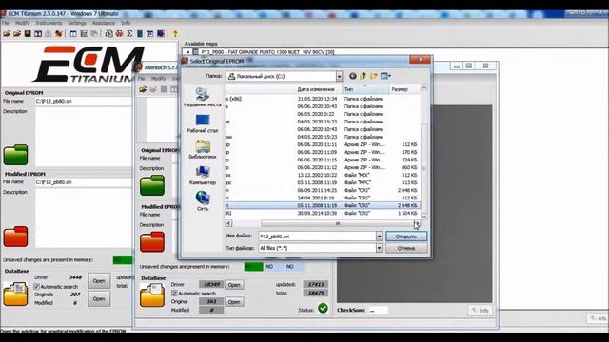Image resolution: width=609 pixels, height=342 pixels.
Task: Click the Открыть button
Action: [x=406, y=237]
